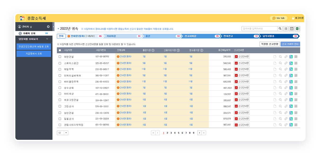Click the 지급명세서 조회 button
Viewport: 318px width, 157px height.
pos(34,54)
